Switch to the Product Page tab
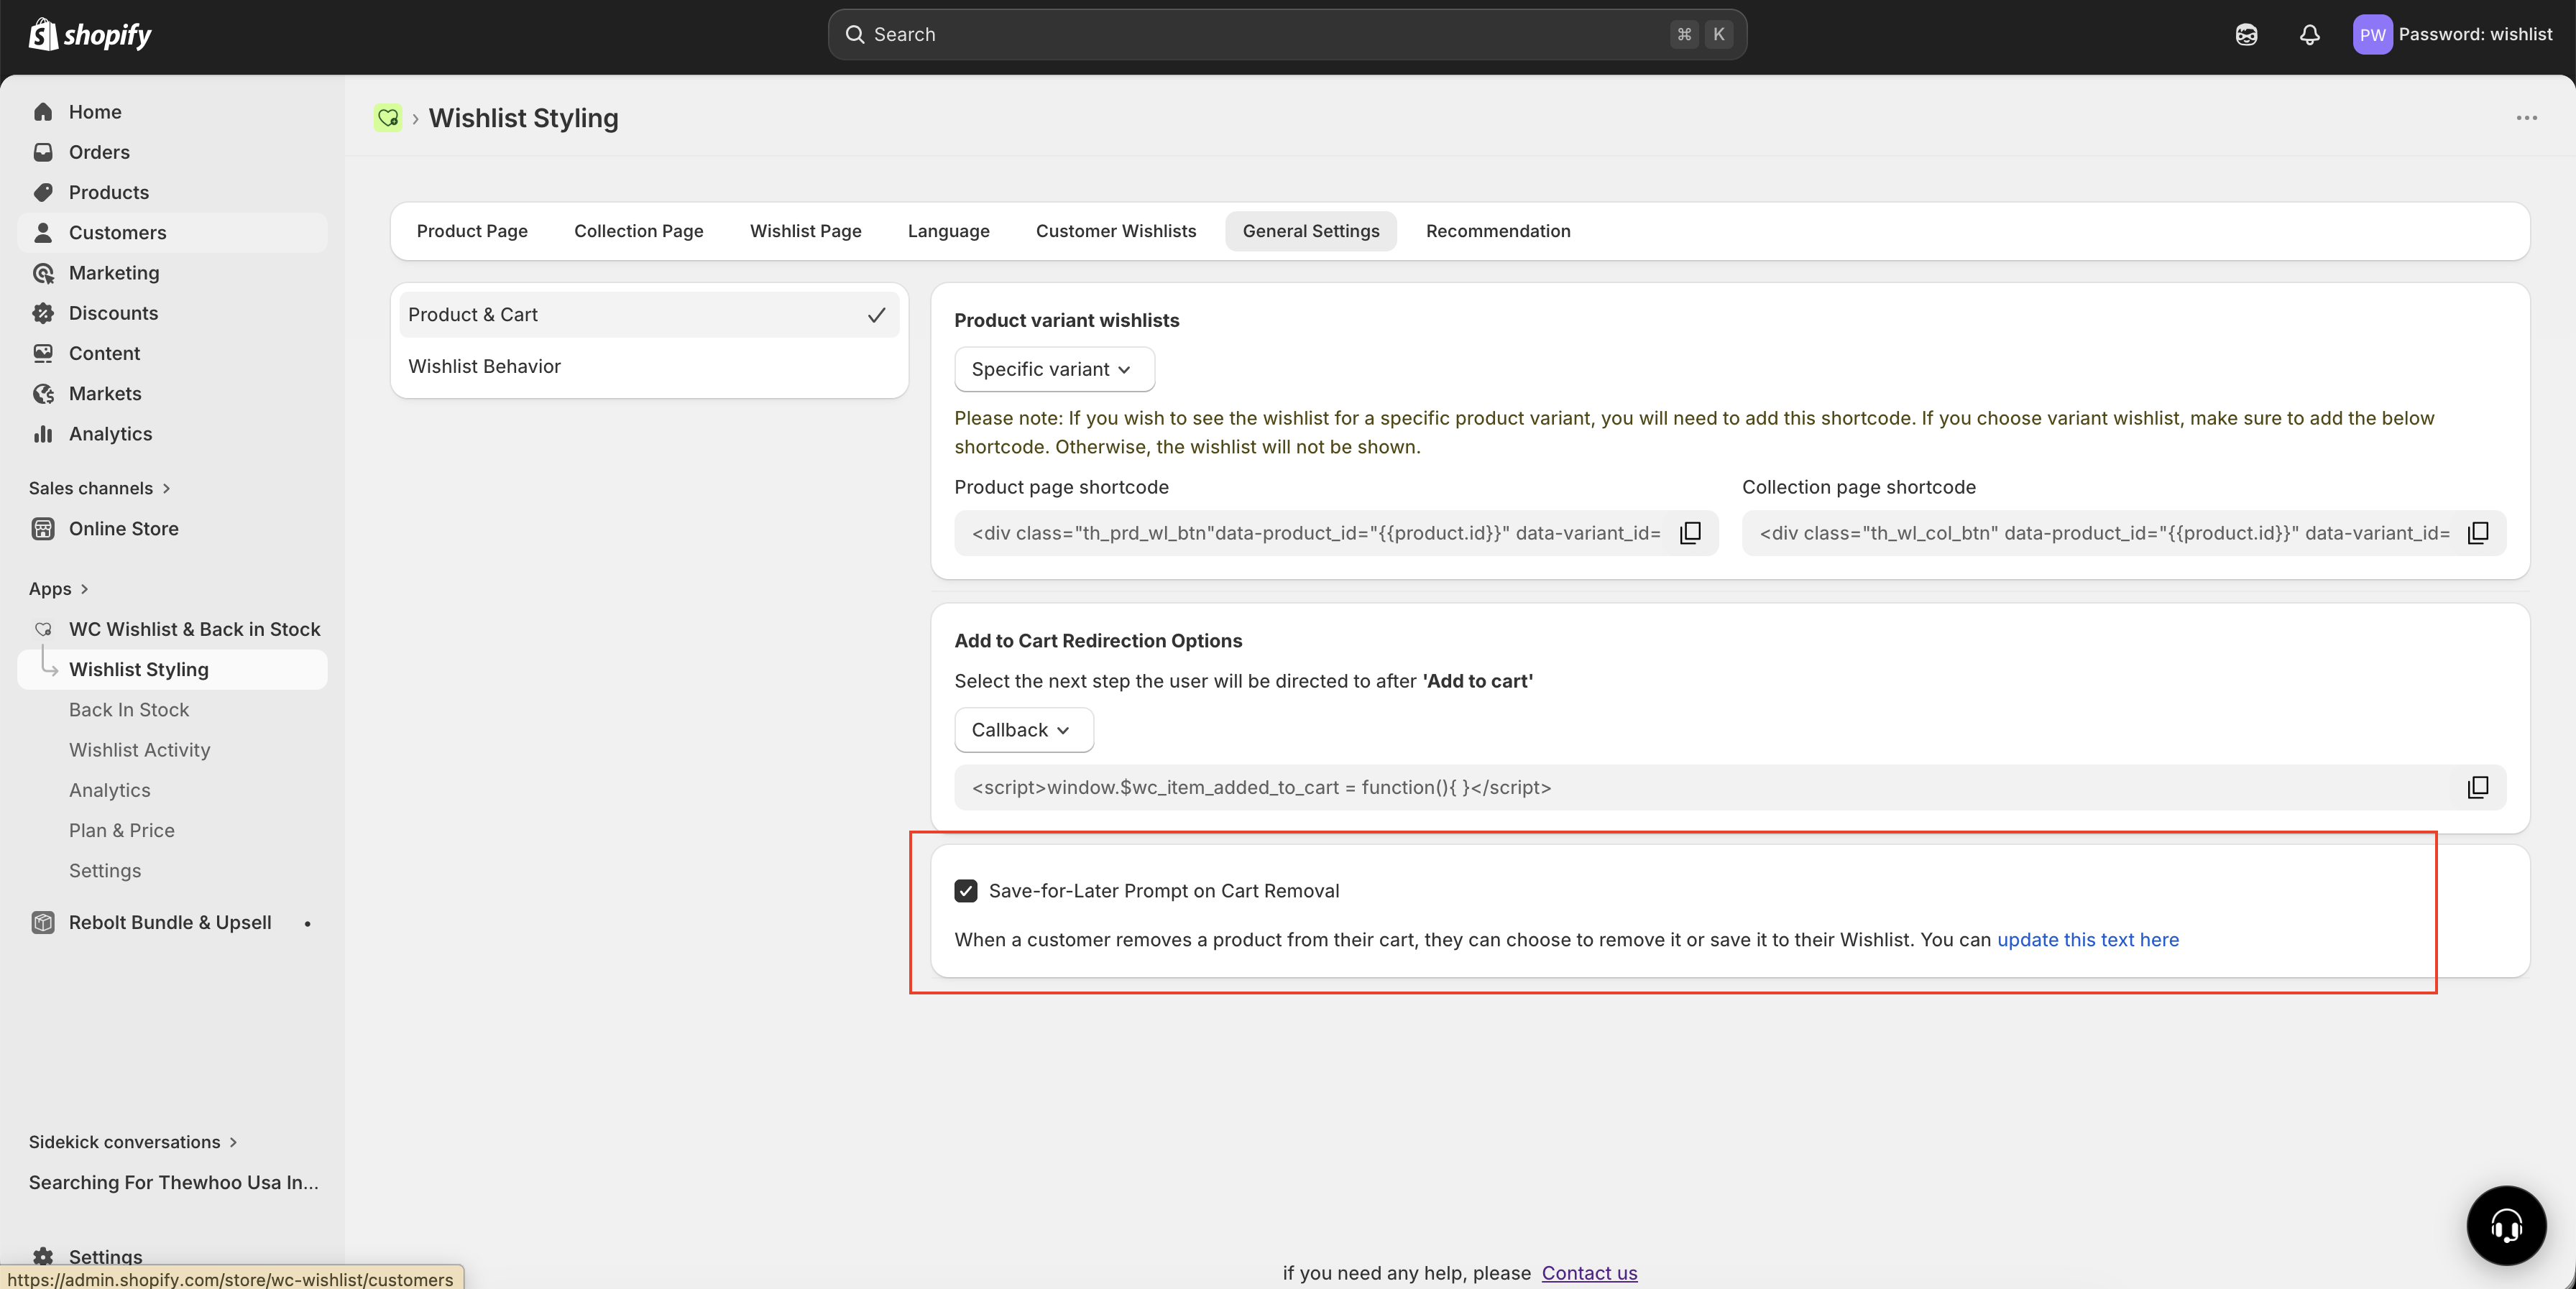 472,231
